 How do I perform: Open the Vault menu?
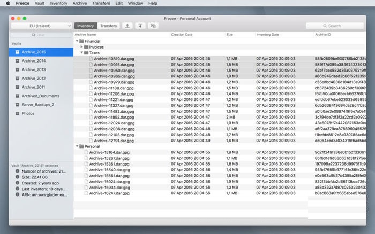[x=40, y=3]
